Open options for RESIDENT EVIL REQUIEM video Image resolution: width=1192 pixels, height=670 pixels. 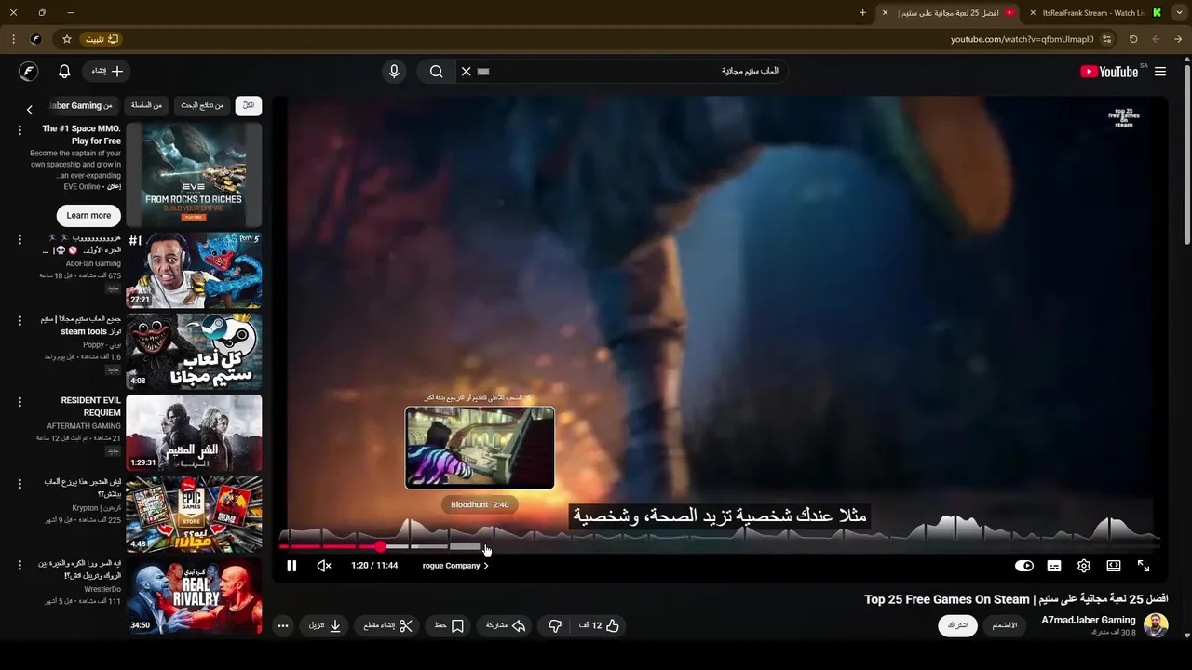[20, 402]
